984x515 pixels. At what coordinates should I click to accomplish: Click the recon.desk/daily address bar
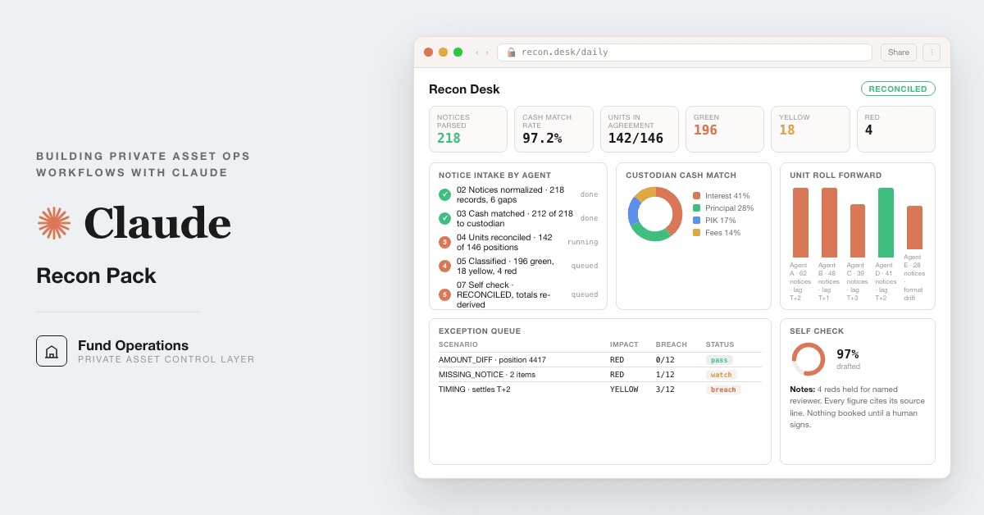tap(685, 52)
